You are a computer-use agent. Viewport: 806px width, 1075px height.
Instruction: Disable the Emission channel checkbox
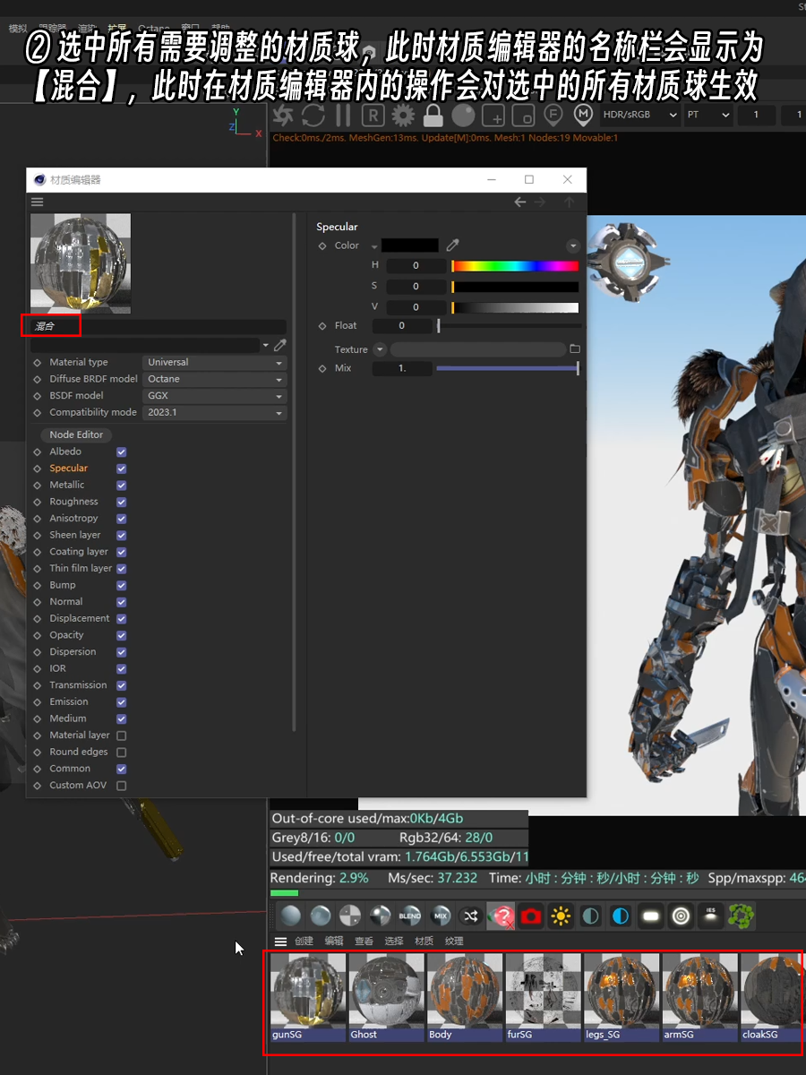[x=122, y=701]
